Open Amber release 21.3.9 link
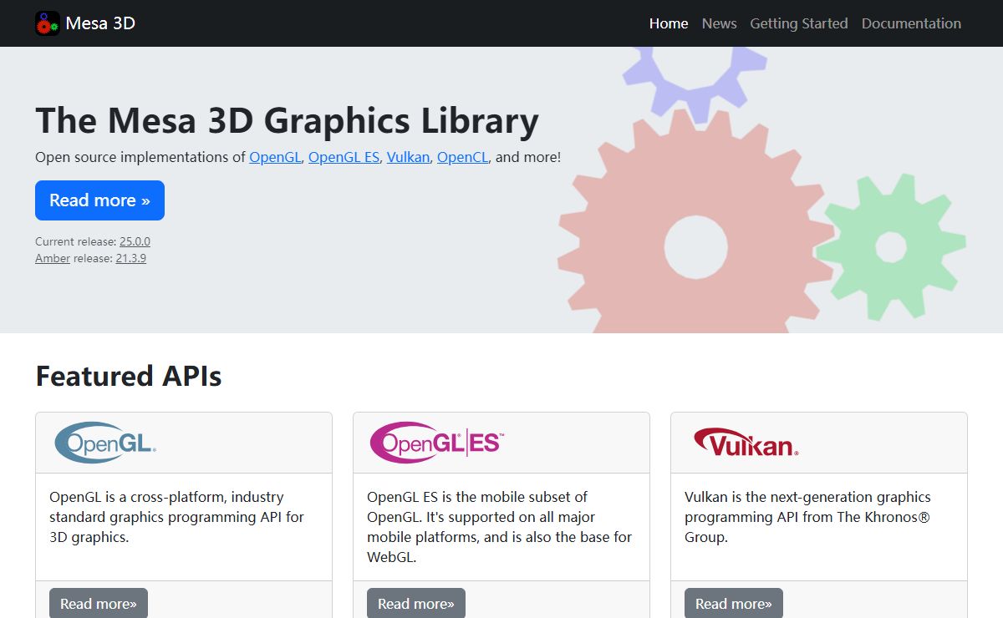This screenshot has width=1003, height=618. coord(130,258)
